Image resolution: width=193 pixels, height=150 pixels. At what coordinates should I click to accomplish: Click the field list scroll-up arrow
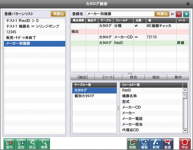[185, 90]
